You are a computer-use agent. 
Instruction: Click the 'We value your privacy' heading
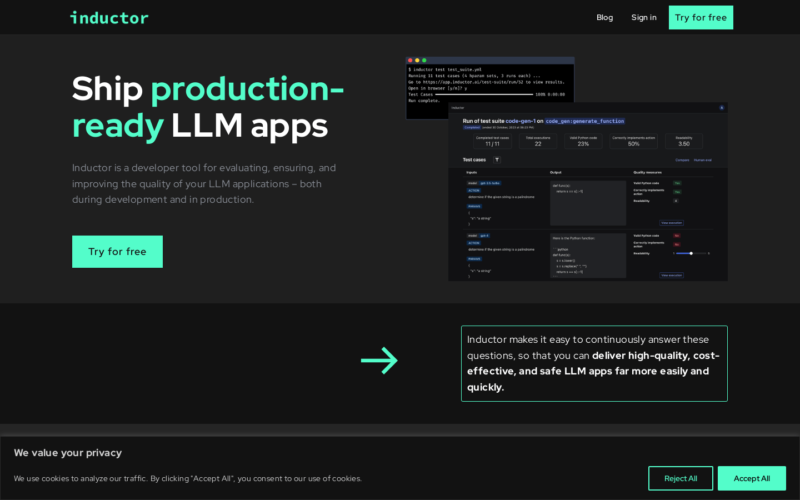click(68, 453)
